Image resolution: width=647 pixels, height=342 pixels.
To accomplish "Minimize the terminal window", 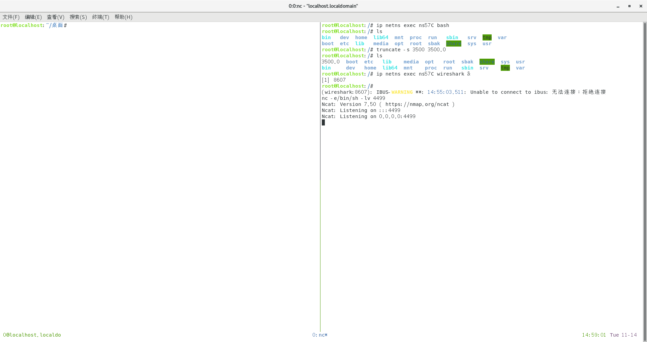I will (618, 6).
